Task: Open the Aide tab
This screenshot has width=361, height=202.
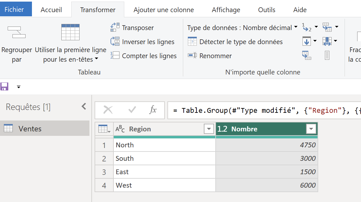Action: (x=300, y=10)
